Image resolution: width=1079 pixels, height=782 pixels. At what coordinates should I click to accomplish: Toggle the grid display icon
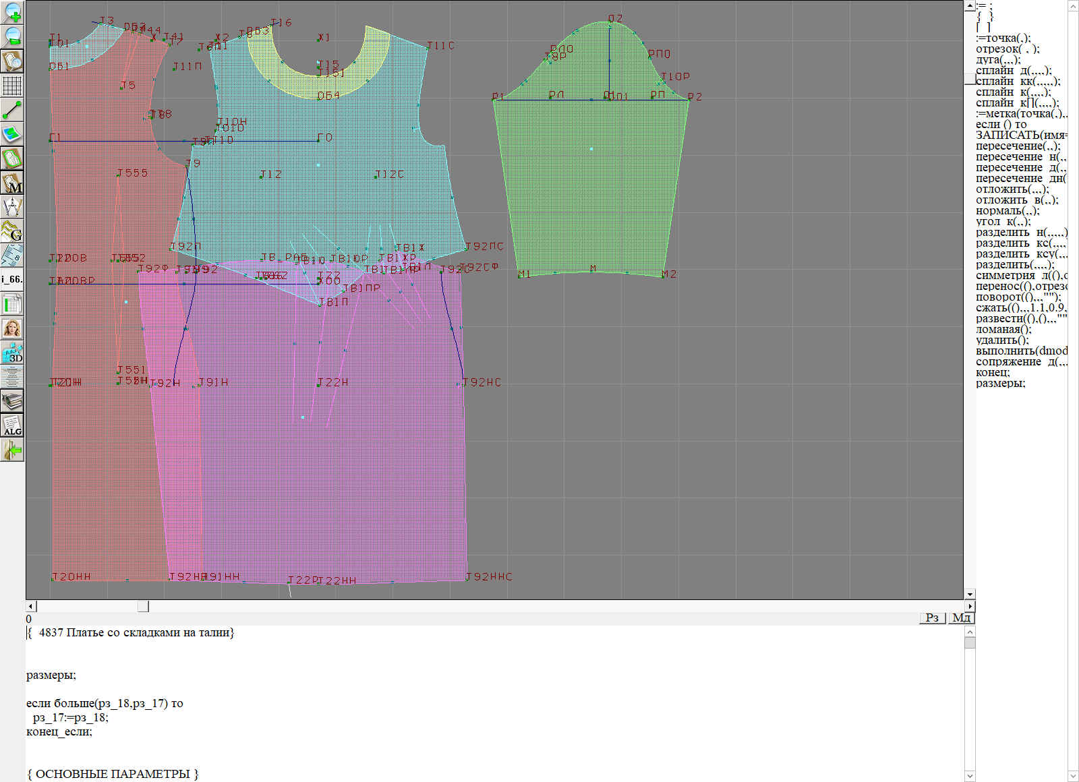(x=12, y=86)
